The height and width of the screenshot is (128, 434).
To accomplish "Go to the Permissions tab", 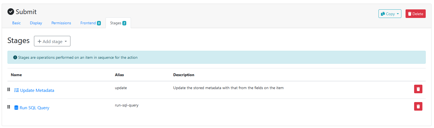I will [61, 23].
